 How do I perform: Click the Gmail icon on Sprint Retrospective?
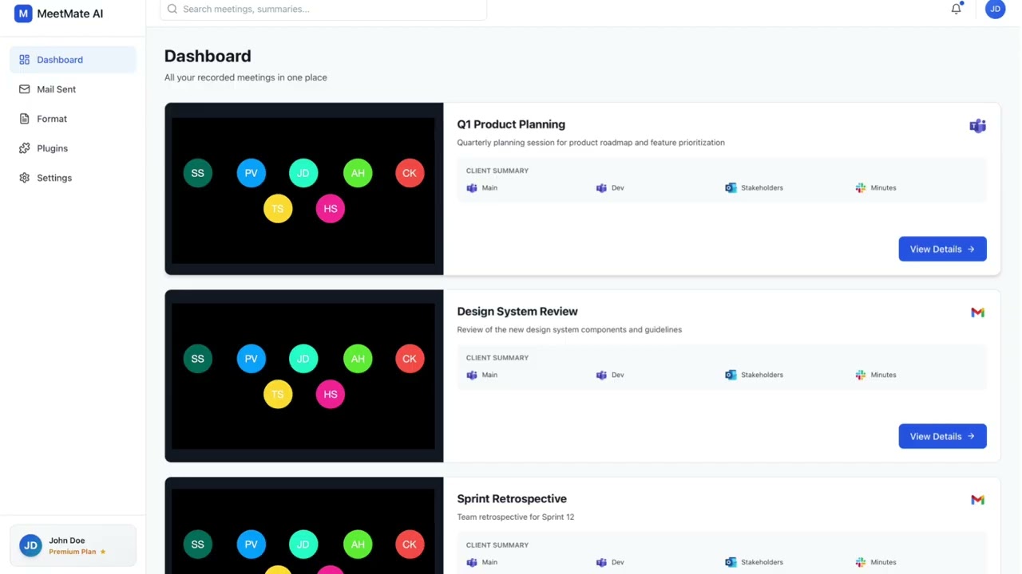point(977,500)
